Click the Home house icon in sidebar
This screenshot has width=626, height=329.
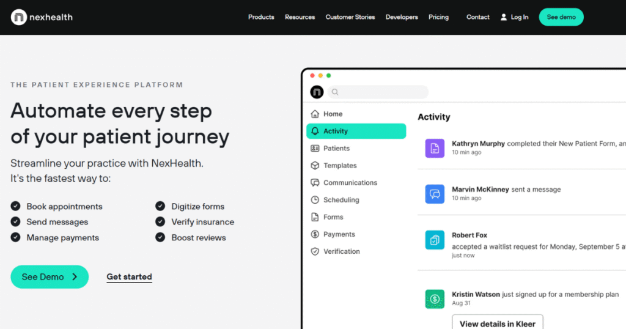(315, 114)
